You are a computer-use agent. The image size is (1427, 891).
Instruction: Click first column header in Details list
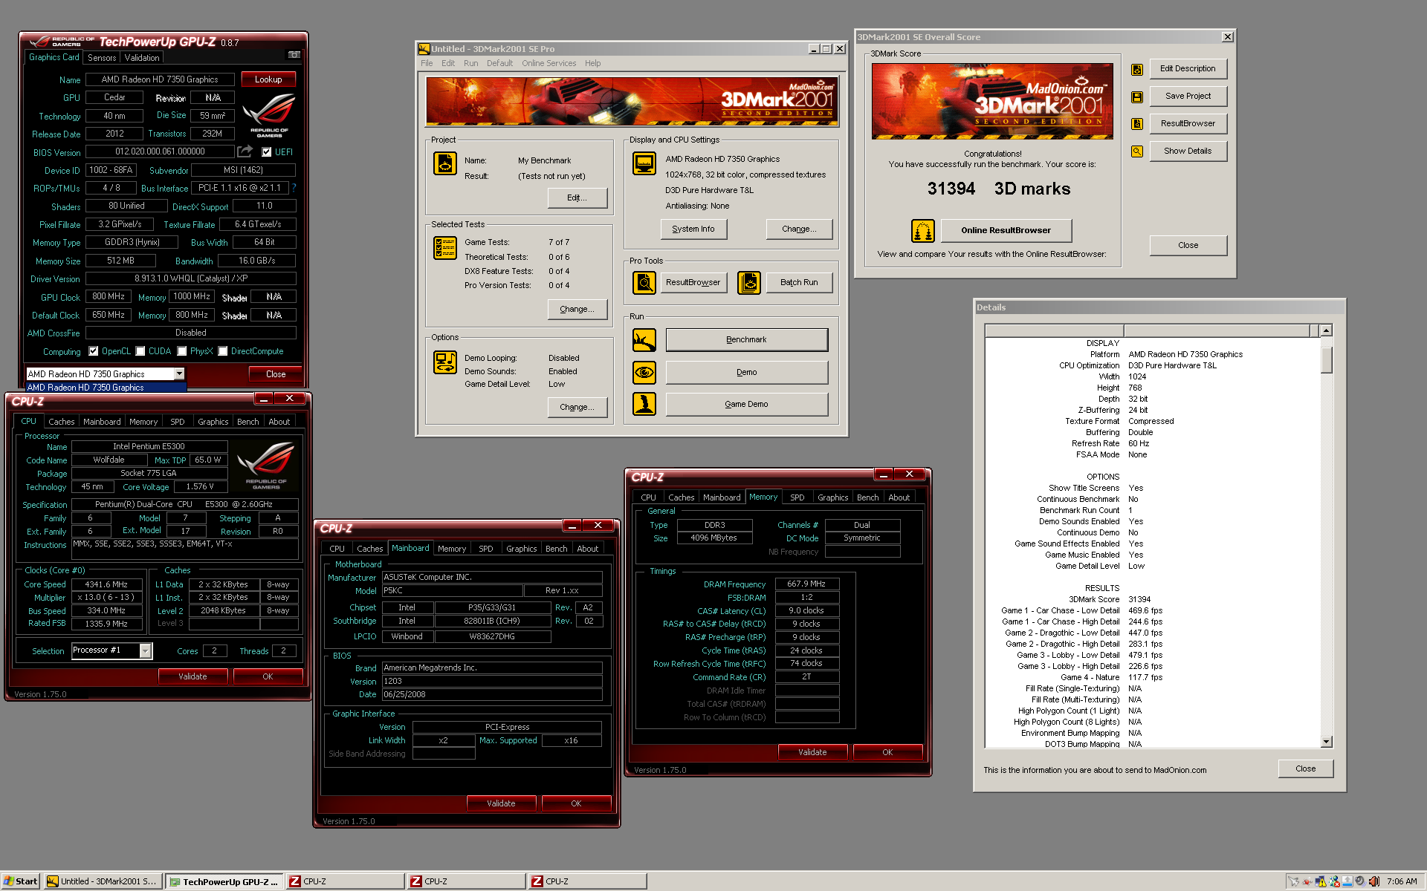(x=1054, y=330)
